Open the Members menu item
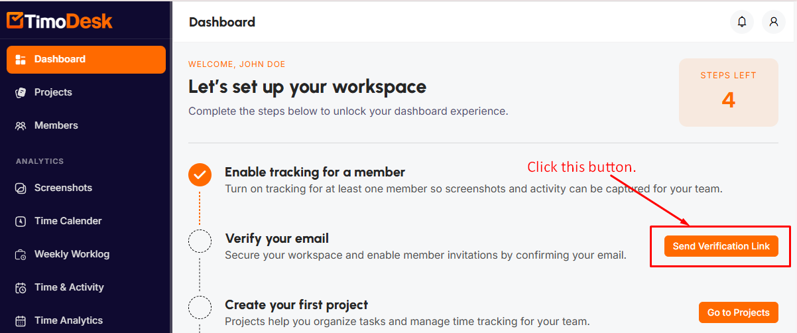The height and width of the screenshot is (333, 797). [x=56, y=125]
